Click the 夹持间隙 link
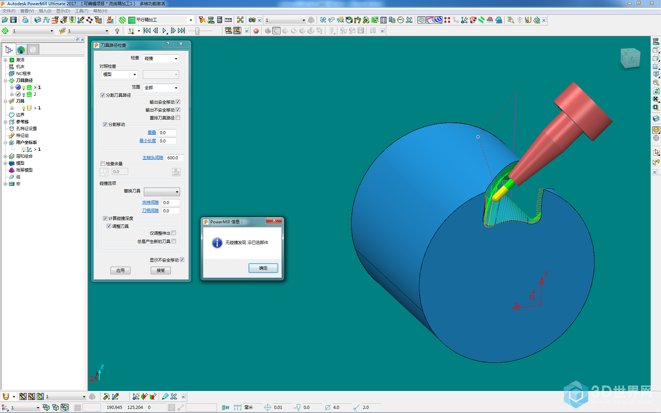This screenshot has height=413, width=661. (x=150, y=202)
